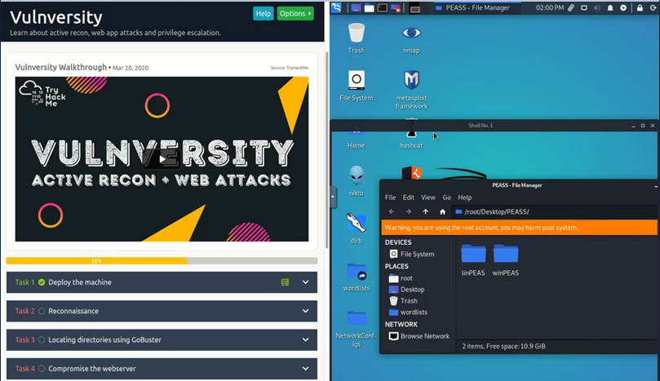
Task: Expand Task 1 Deploy the machine
Action: click(x=162, y=282)
